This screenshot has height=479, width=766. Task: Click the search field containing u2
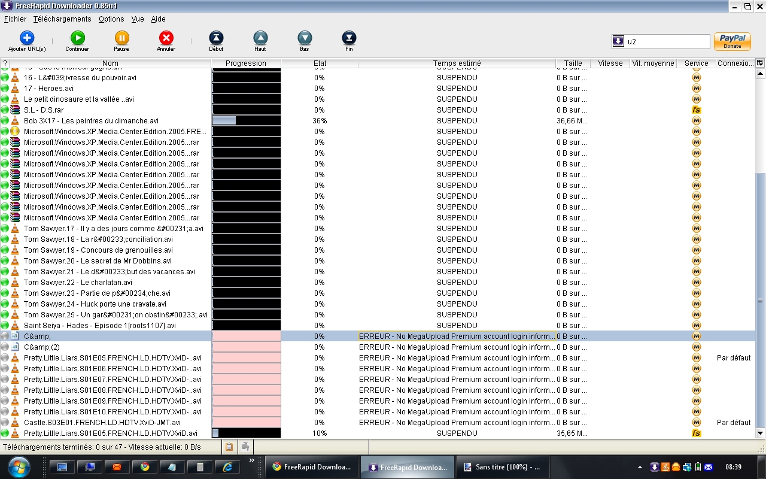[x=667, y=42]
